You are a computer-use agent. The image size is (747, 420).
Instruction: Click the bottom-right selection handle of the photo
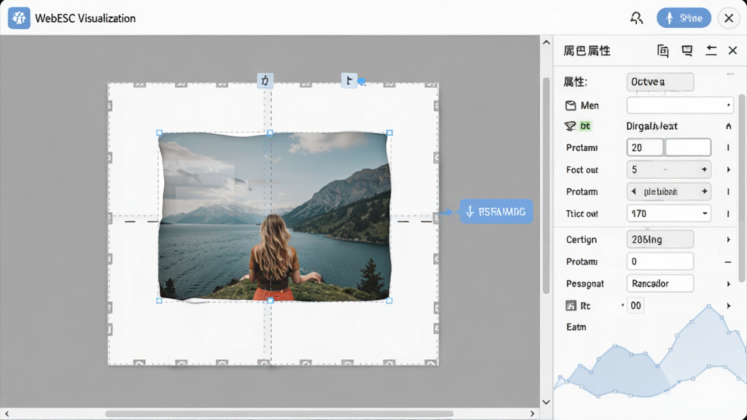point(390,301)
